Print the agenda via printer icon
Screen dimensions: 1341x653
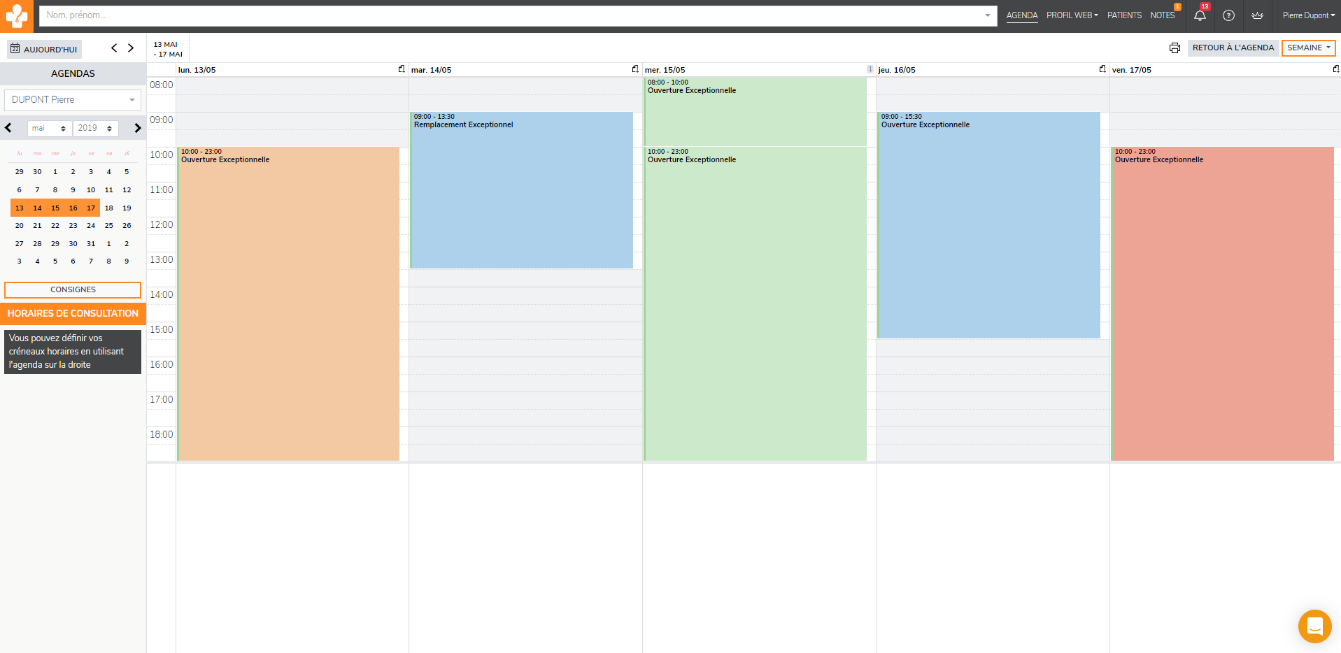(1175, 48)
